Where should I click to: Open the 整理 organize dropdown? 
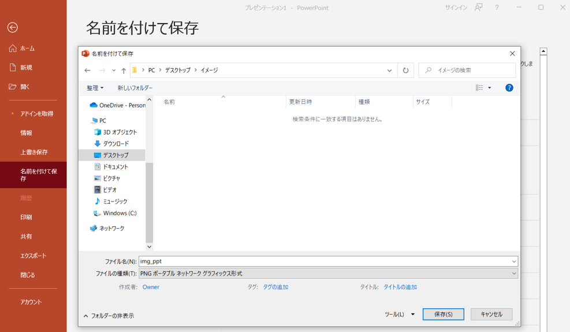point(95,88)
